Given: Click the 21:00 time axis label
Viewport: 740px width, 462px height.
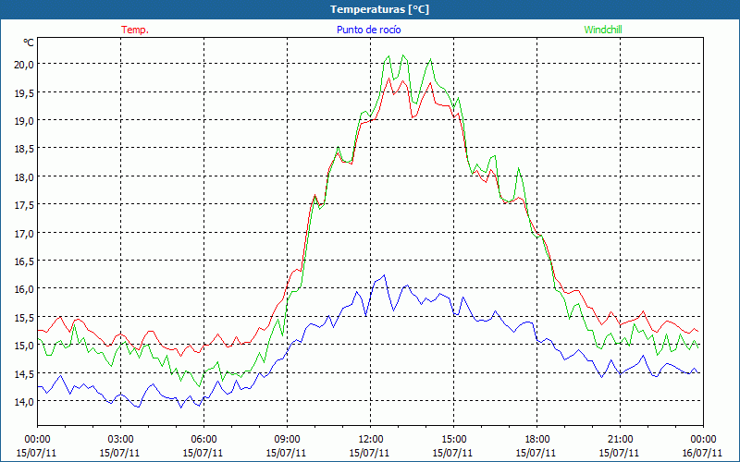Looking at the screenshot, I should pos(620,440).
